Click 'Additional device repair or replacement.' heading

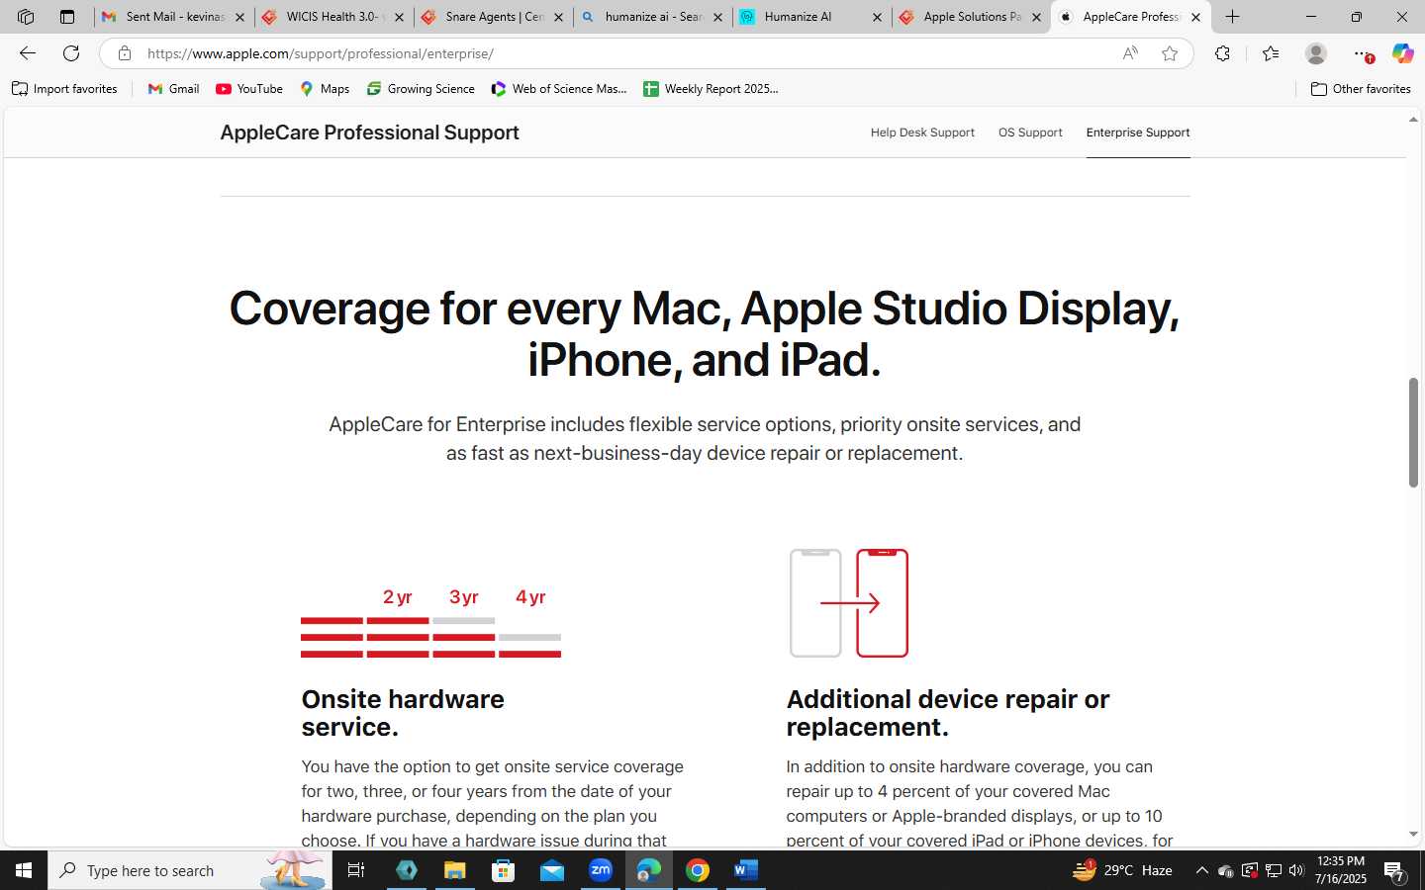pos(948,713)
